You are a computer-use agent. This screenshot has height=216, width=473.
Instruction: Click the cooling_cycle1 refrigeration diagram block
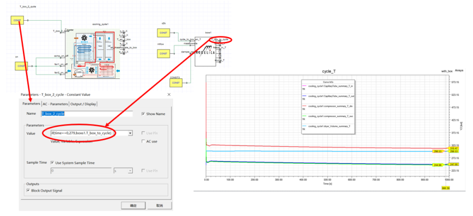93,54
